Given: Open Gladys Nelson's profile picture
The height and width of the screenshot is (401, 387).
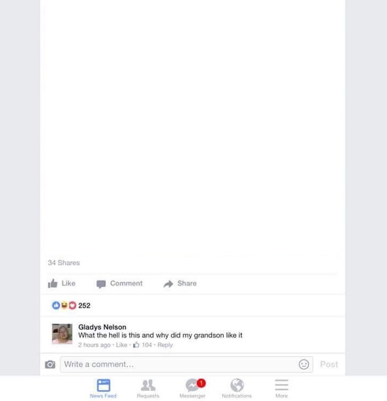Looking at the screenshot, I should click(62, 334).
